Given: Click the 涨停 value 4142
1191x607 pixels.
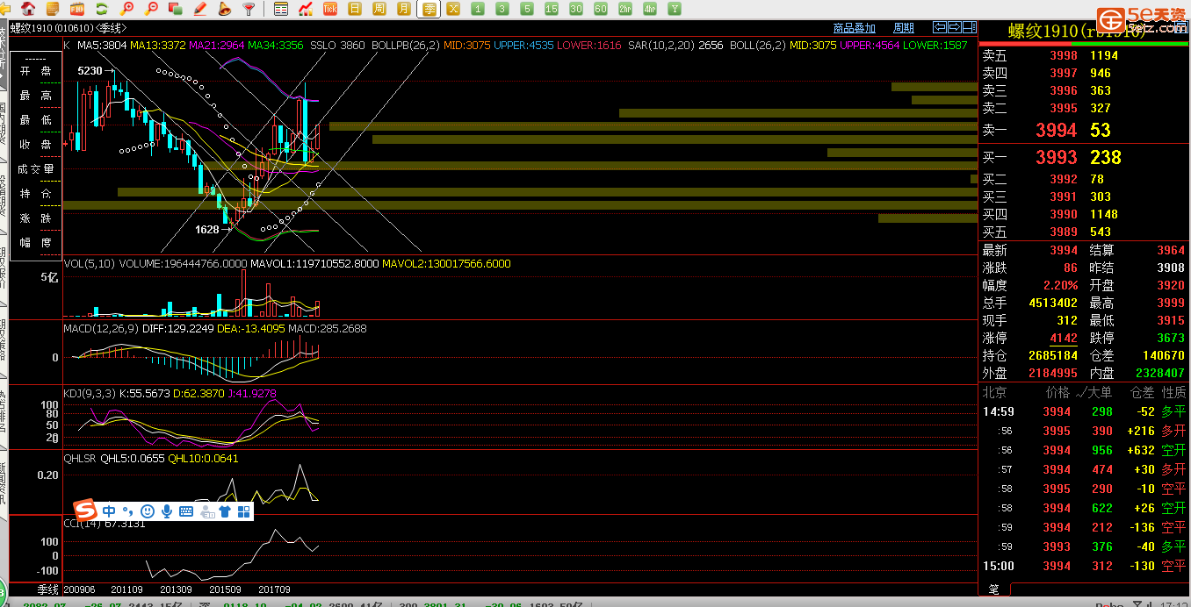Looking at the screenshot, I should (1064, 338).
